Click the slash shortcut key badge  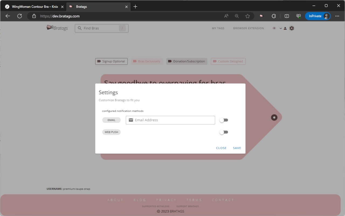click(x=122, y=28)
